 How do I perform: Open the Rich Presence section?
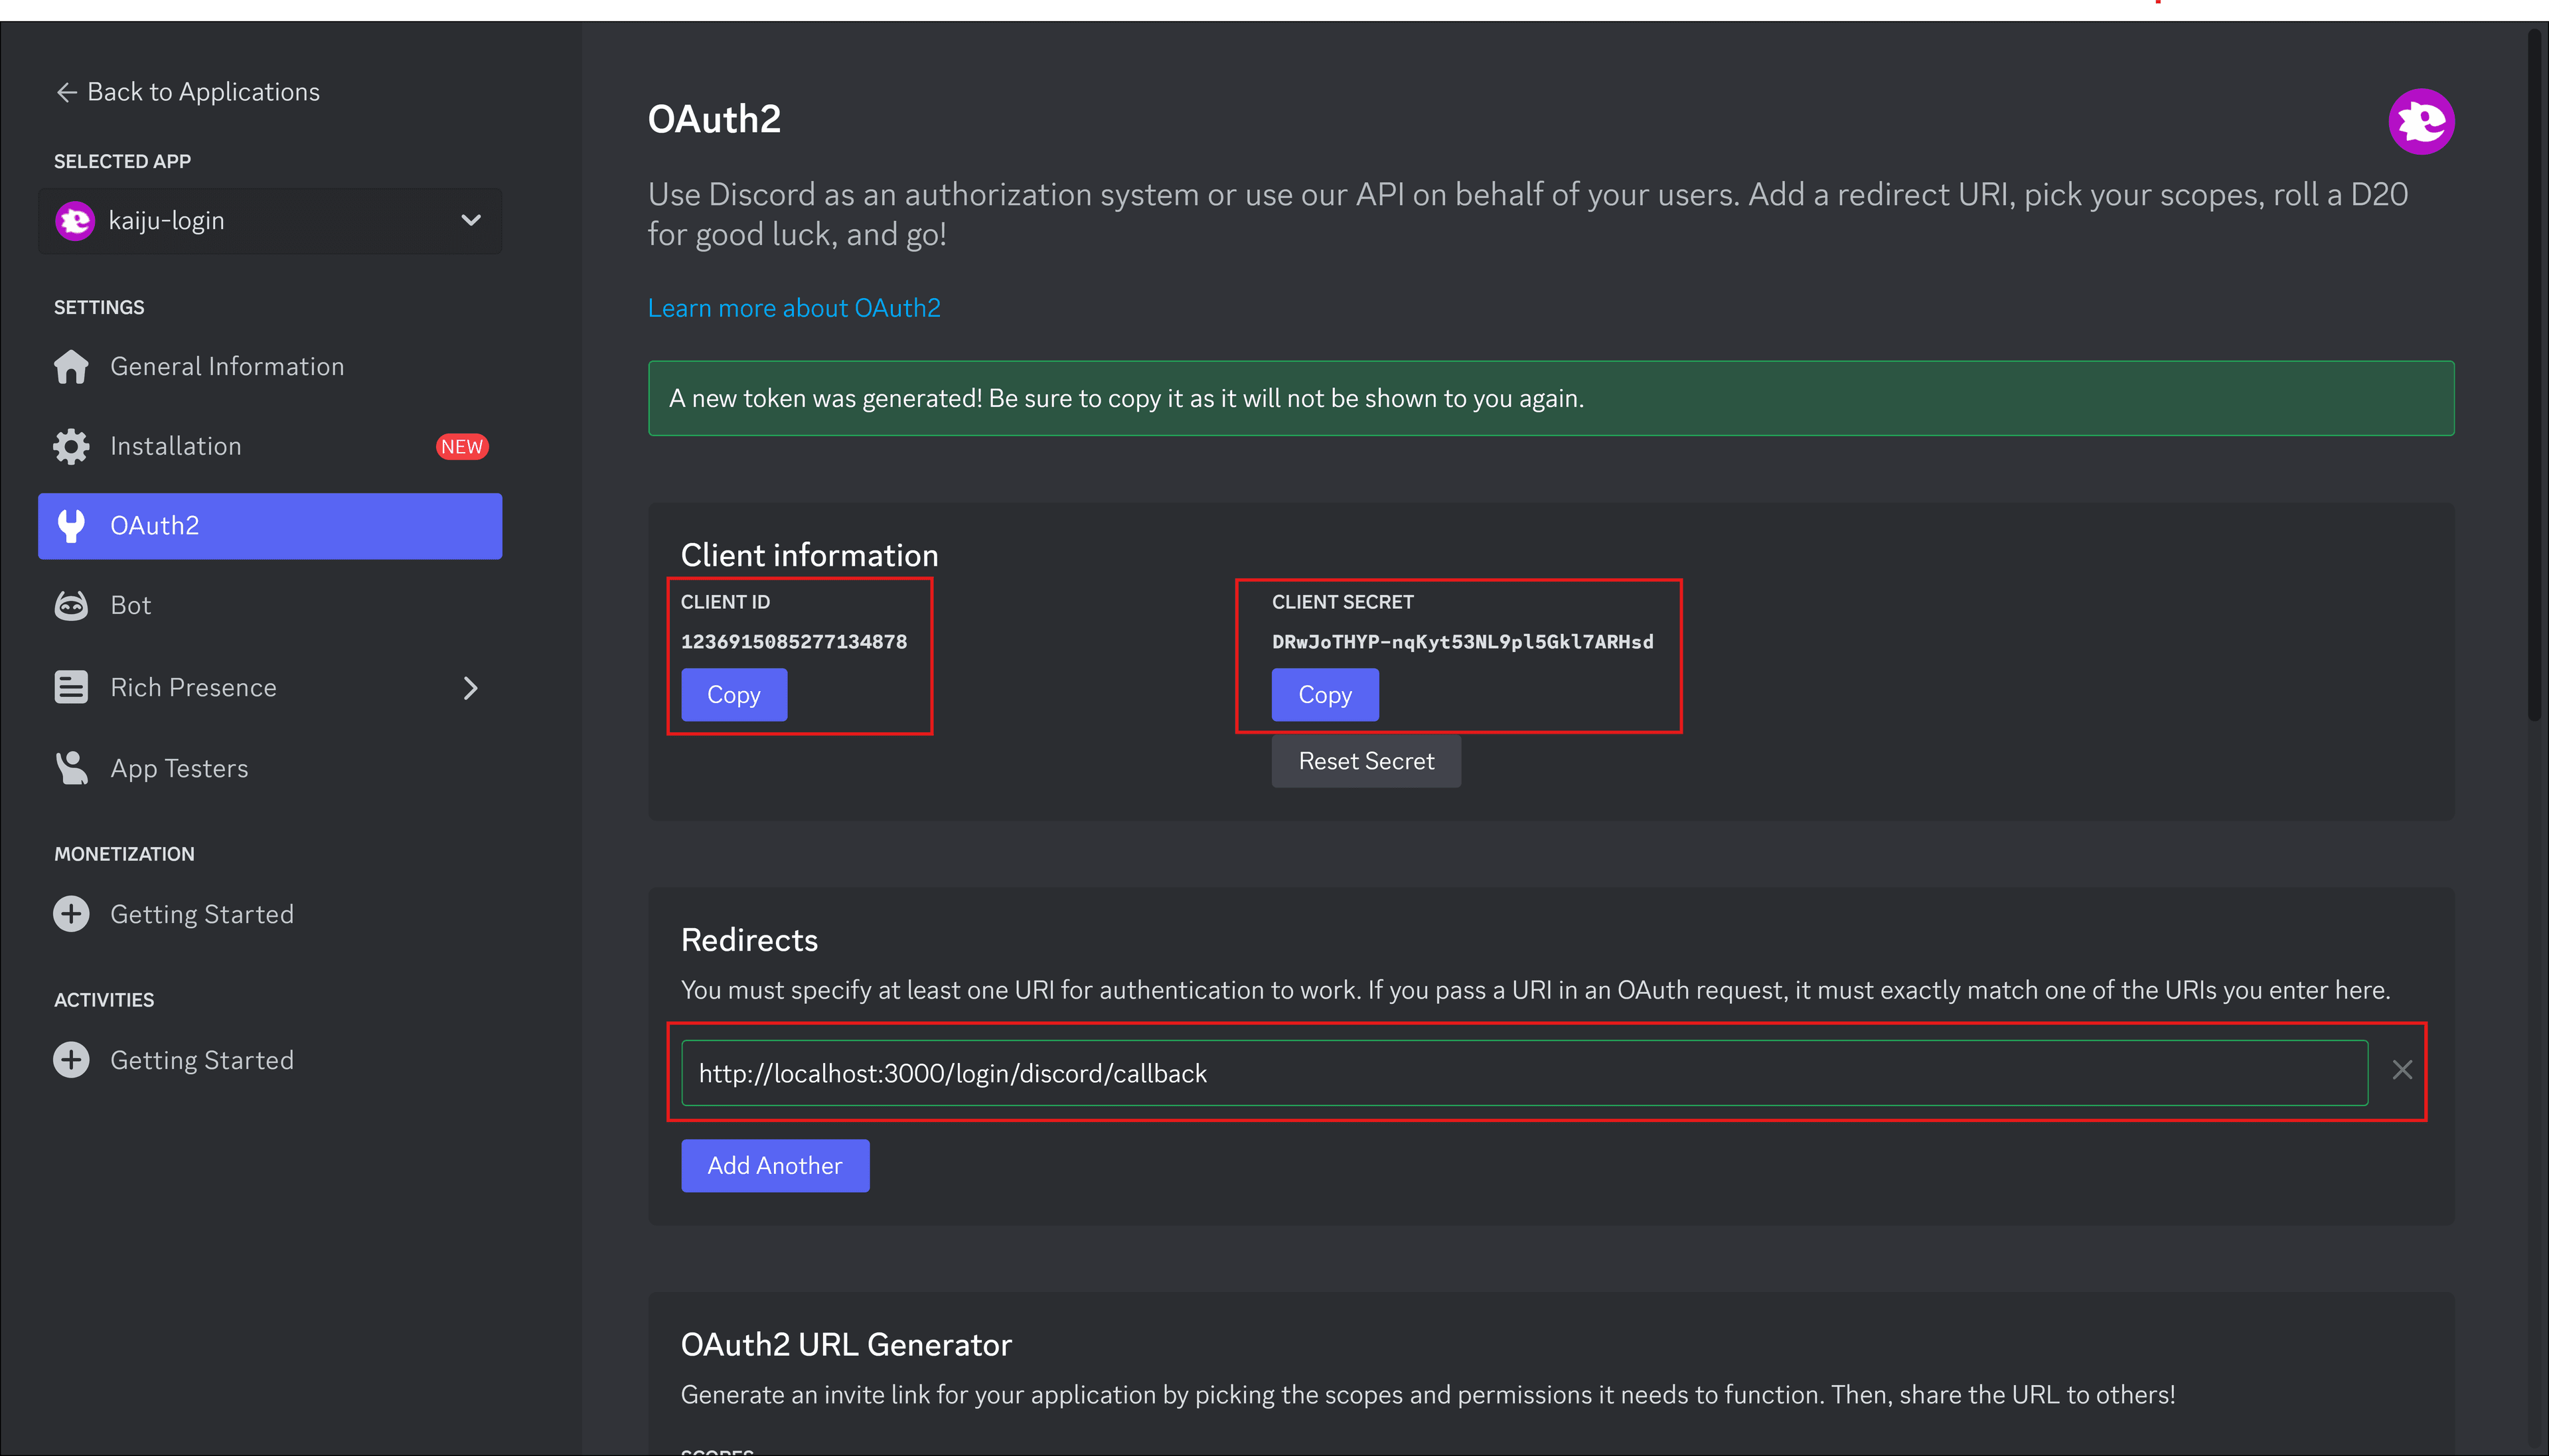pos(270,688)
